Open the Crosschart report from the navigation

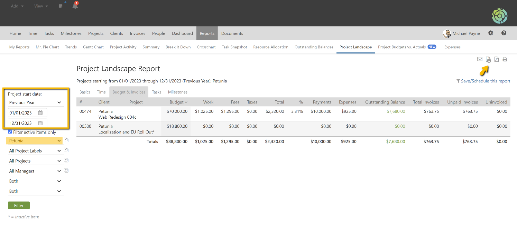(x=206, y=47)
